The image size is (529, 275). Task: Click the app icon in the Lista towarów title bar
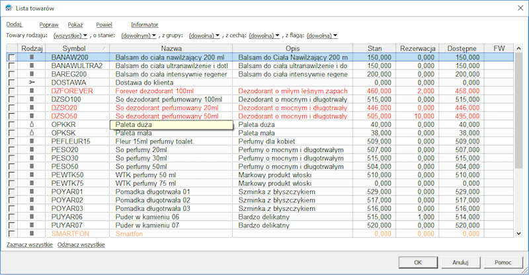click(x=9, y=8)
